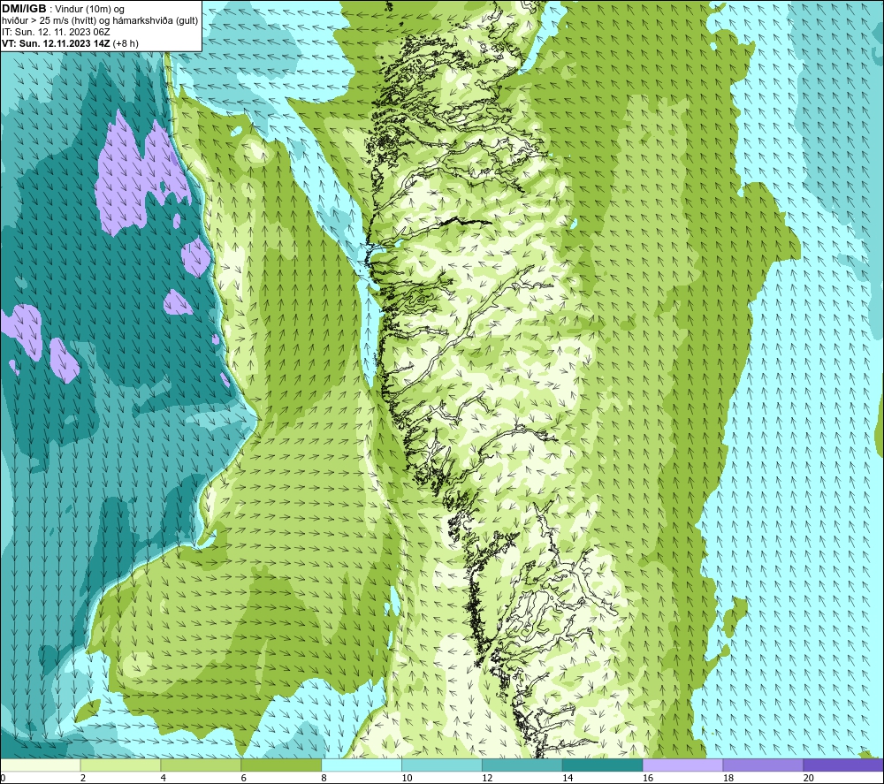Click the 18–20 m/s purple swatch
Image resolution: width=884 pixels, height=784 pixels.
click(764, 765)
